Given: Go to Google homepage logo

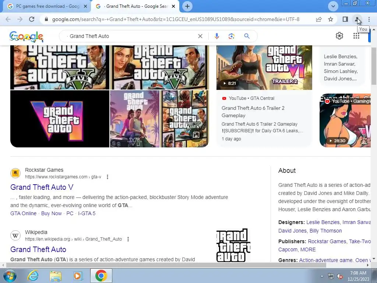Looking at the screenshot, I should pyautogui.click(x=27, y=36).
